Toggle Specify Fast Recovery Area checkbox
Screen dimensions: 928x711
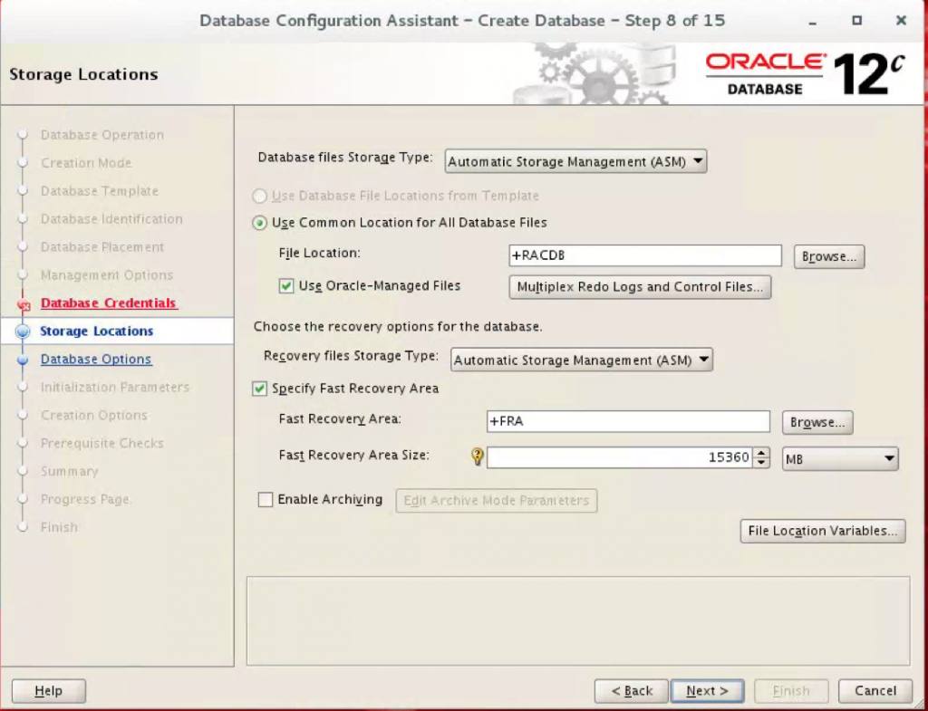click(260, 389)
